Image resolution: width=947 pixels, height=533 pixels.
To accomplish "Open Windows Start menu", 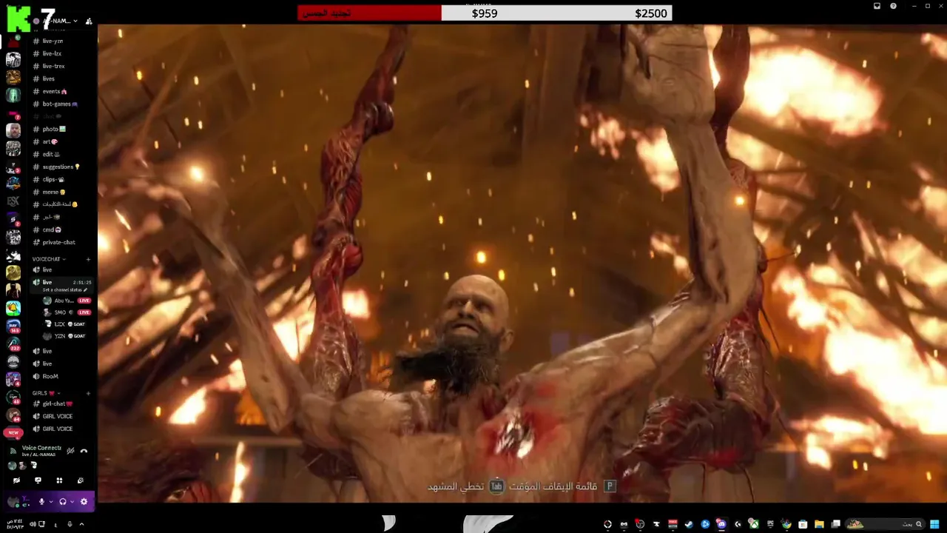I will pos(935,524).
